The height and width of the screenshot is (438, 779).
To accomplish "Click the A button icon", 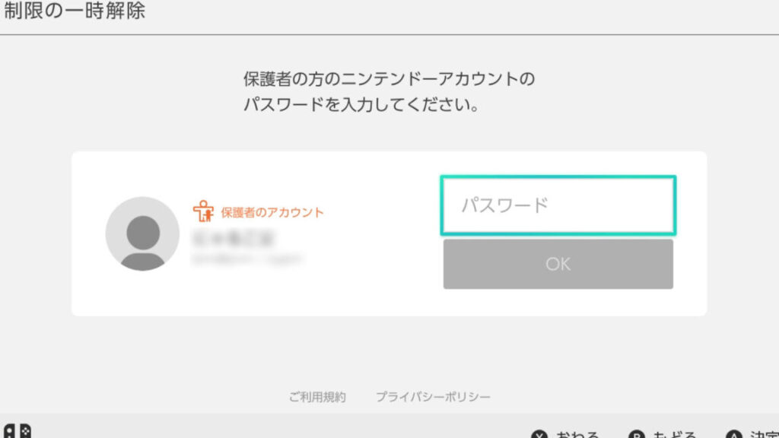I will pyautogui.click(x=734, y=435).
